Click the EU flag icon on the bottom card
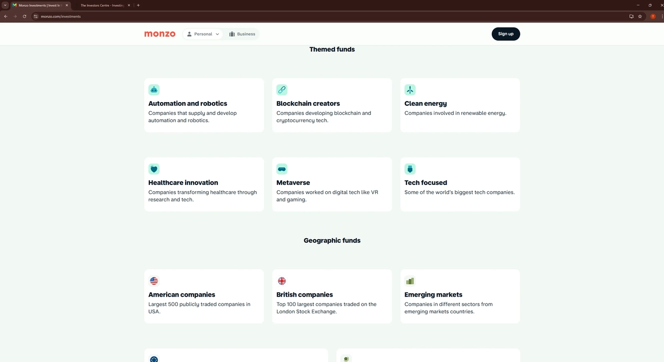Viewport: 664px width, 362px height. (x=154, y=358)
